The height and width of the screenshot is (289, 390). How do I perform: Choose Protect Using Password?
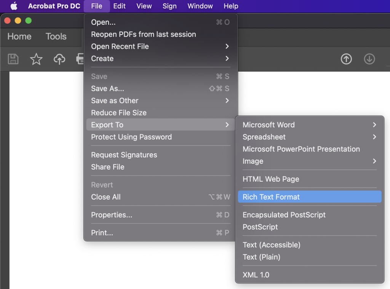[x=131, y=137]
